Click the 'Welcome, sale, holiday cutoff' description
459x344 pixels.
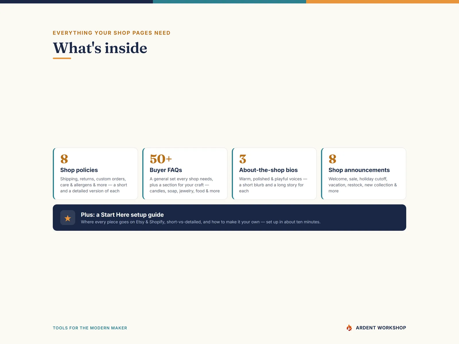[363, 185]
